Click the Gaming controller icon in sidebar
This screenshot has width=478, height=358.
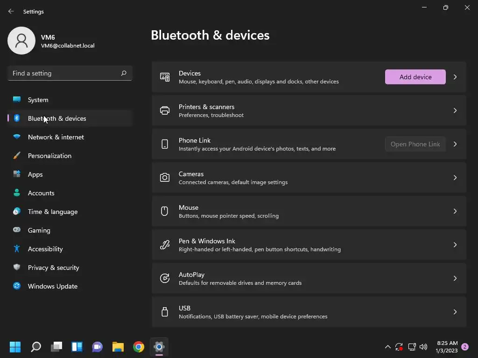click(x=17, y=230)
